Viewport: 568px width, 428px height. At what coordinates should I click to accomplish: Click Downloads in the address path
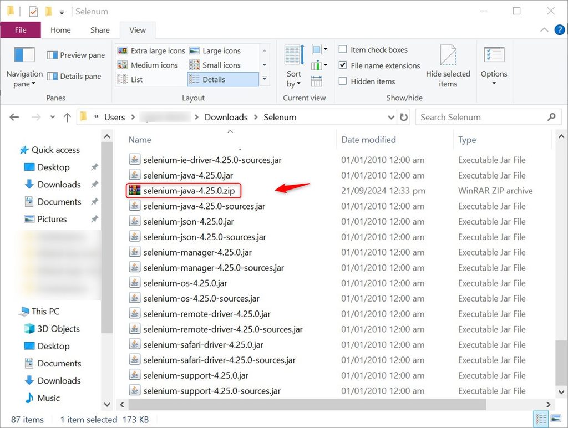226,118
